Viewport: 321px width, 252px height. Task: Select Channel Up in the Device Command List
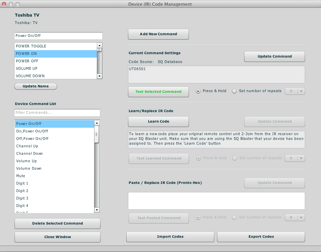click(x=55, y=146)
